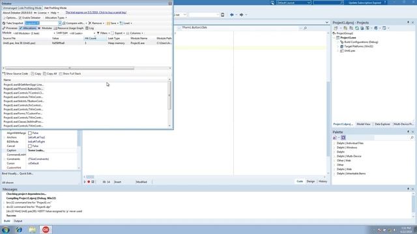
Task: Click the Projects panel refresh icon
Action: coord(357,28)
